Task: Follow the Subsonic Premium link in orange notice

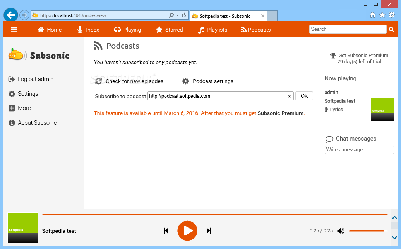Action: pos(280,113)
